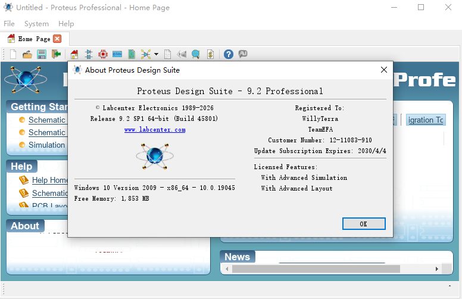Image resolution: width=462 pixels, height=299 pixels.
Task: Open the File menu
Action: click(x=9, y=24)
